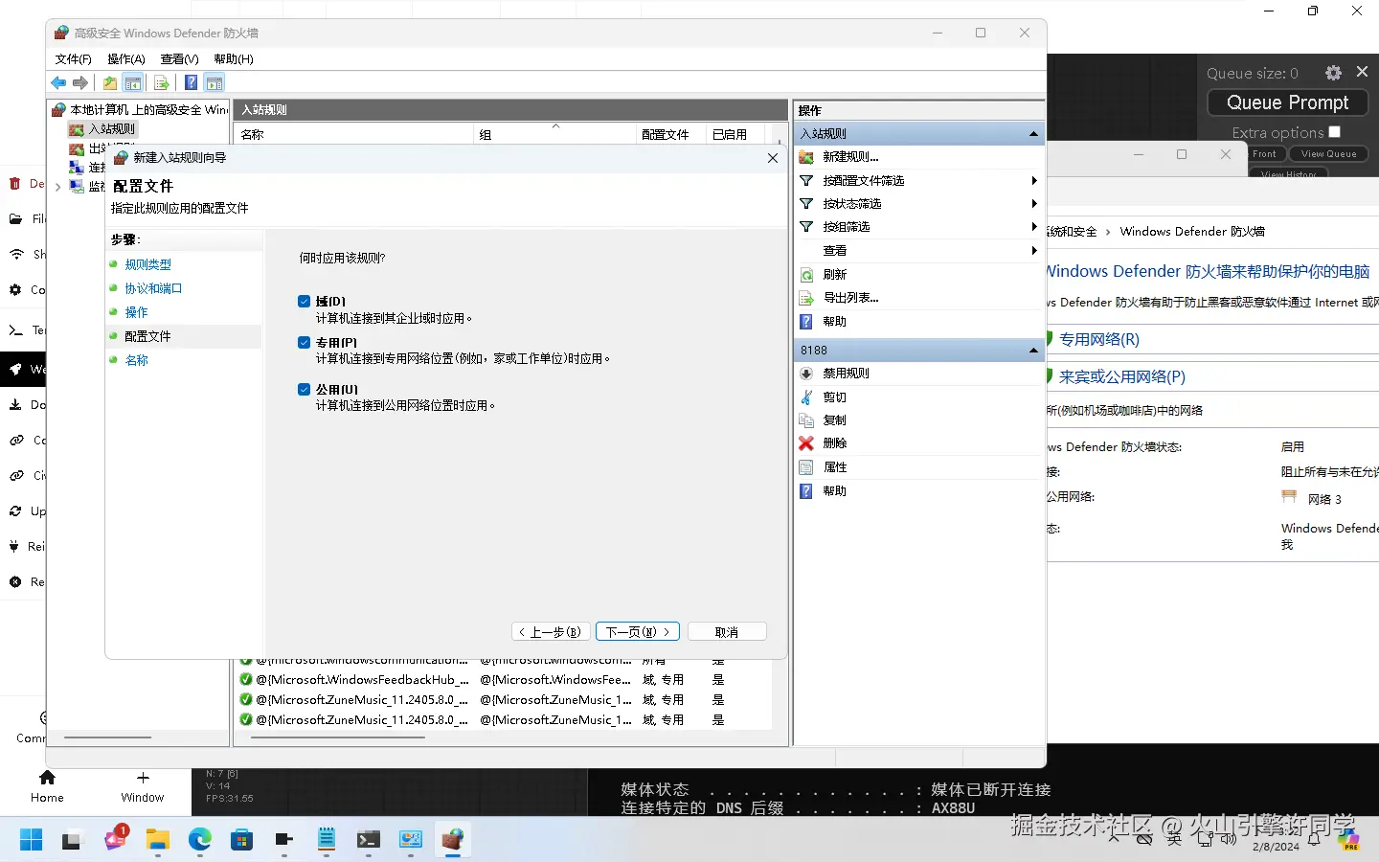Click the Up one level folder icon
The height and width of the screenshot is (862, 1379).
[x=110, y=83]
